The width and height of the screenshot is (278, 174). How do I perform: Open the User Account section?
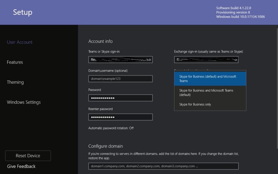(20, 42)
